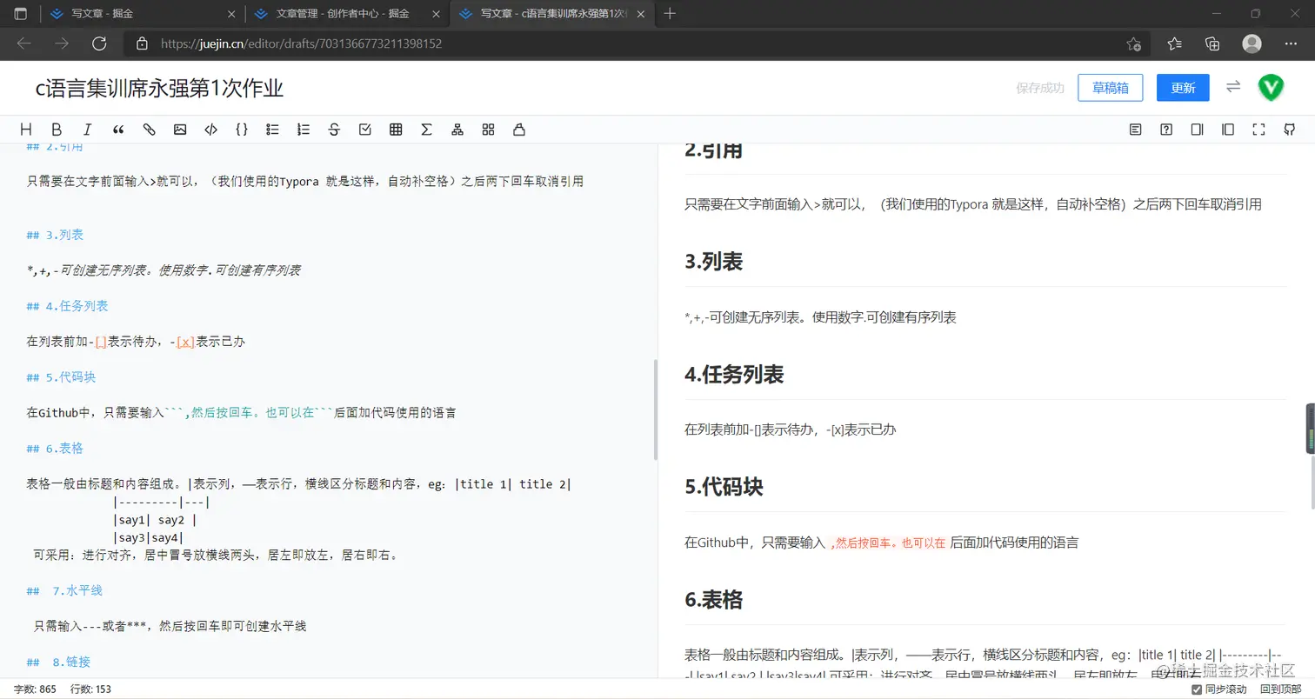
Task: Open the Markdown theme picker icon
Action: tap(488, 130)
